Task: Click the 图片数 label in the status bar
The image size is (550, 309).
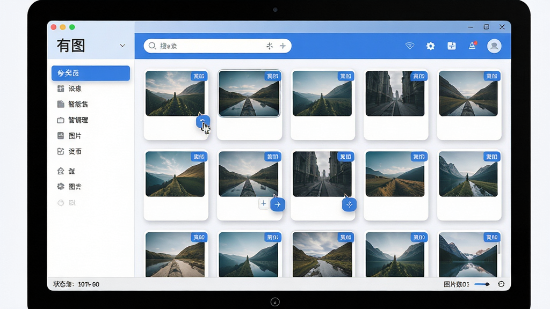Action: 456,284
